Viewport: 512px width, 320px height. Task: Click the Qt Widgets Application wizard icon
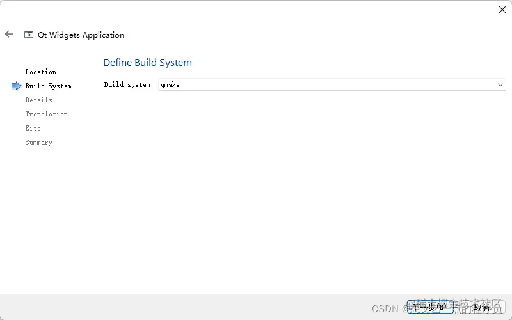pos(29,35)
